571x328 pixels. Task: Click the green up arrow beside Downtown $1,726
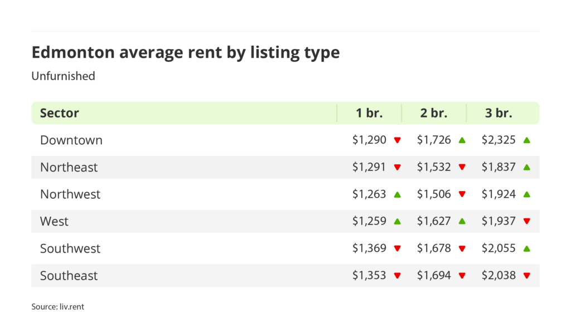tap(462, 140)
